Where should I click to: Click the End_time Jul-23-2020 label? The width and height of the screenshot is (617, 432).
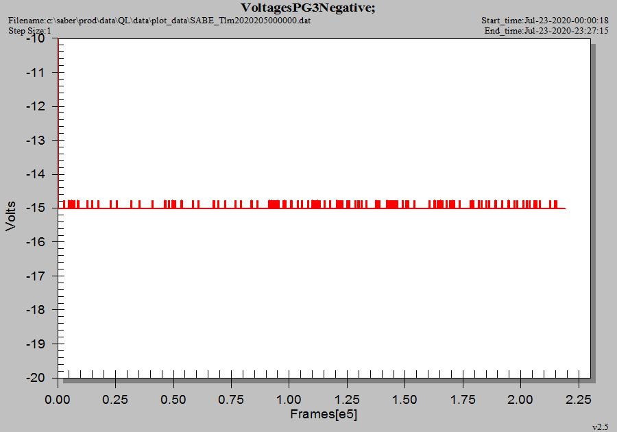coord(546,31)
